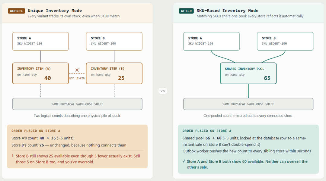Click Before panel 'Same Physical Warehouse Shelf' bar
The width and height of the screenshot is (326, 181).
(x=77, y=104)
